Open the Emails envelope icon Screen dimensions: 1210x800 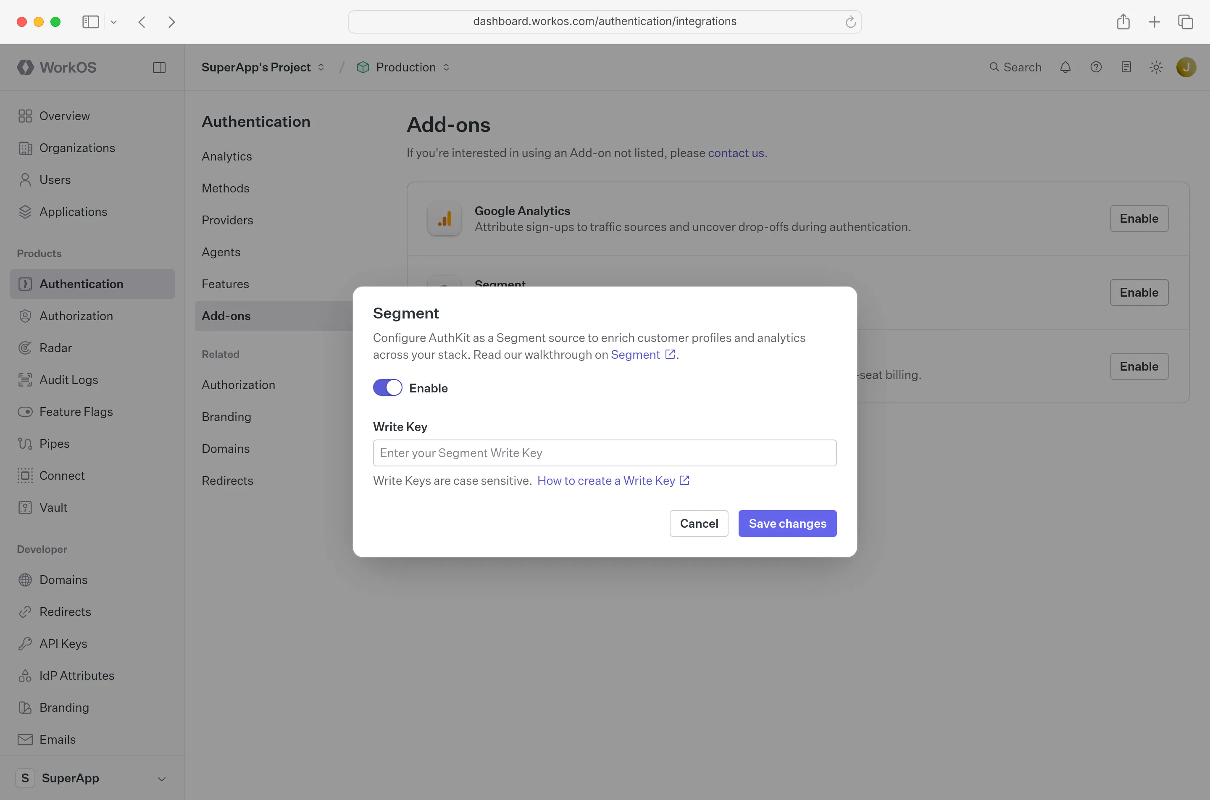pyautogui.click(x=25, y=739)
